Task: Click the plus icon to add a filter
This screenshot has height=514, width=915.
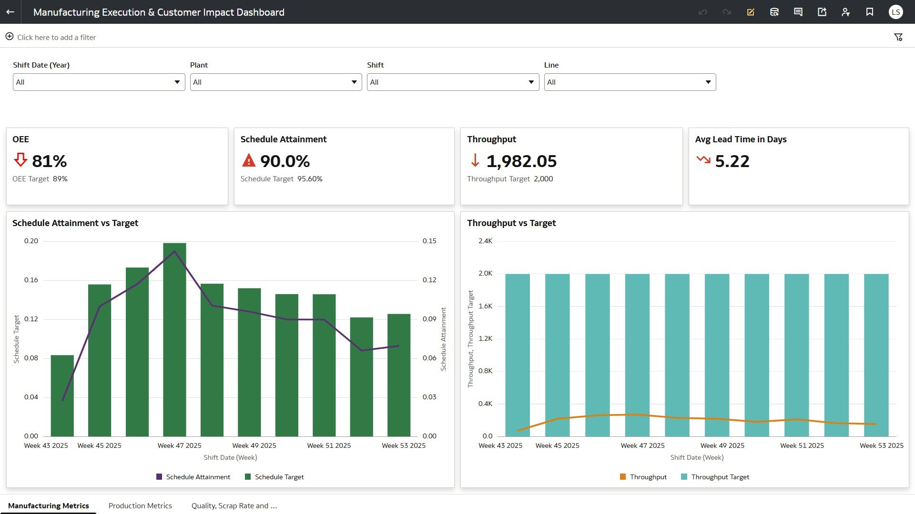Action: click(9, 37)
